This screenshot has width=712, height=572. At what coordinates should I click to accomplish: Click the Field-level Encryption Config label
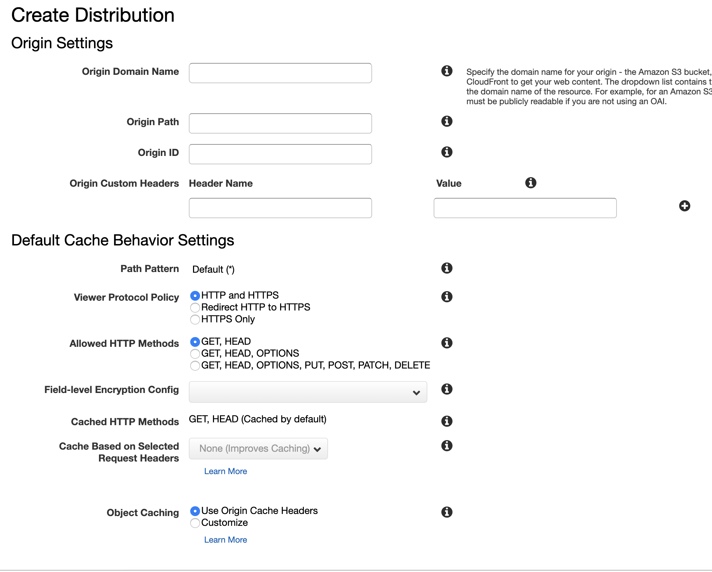click(x=112, y=389)
